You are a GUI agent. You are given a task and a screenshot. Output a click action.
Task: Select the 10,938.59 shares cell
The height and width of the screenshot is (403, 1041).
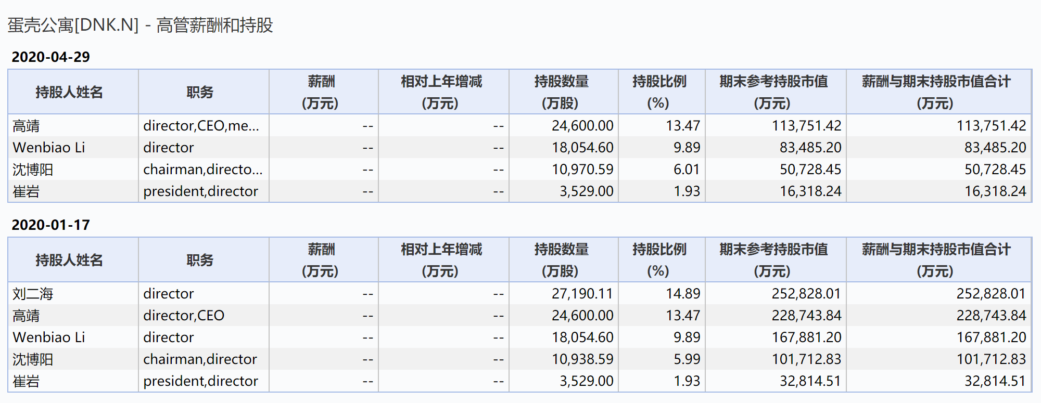point(582,359)
